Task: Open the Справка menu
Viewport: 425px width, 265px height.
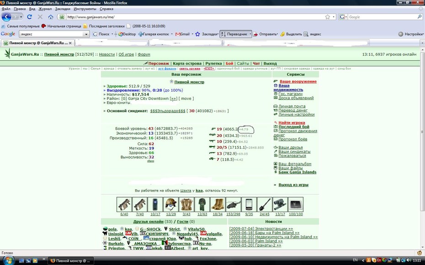Action: point(106,9)
